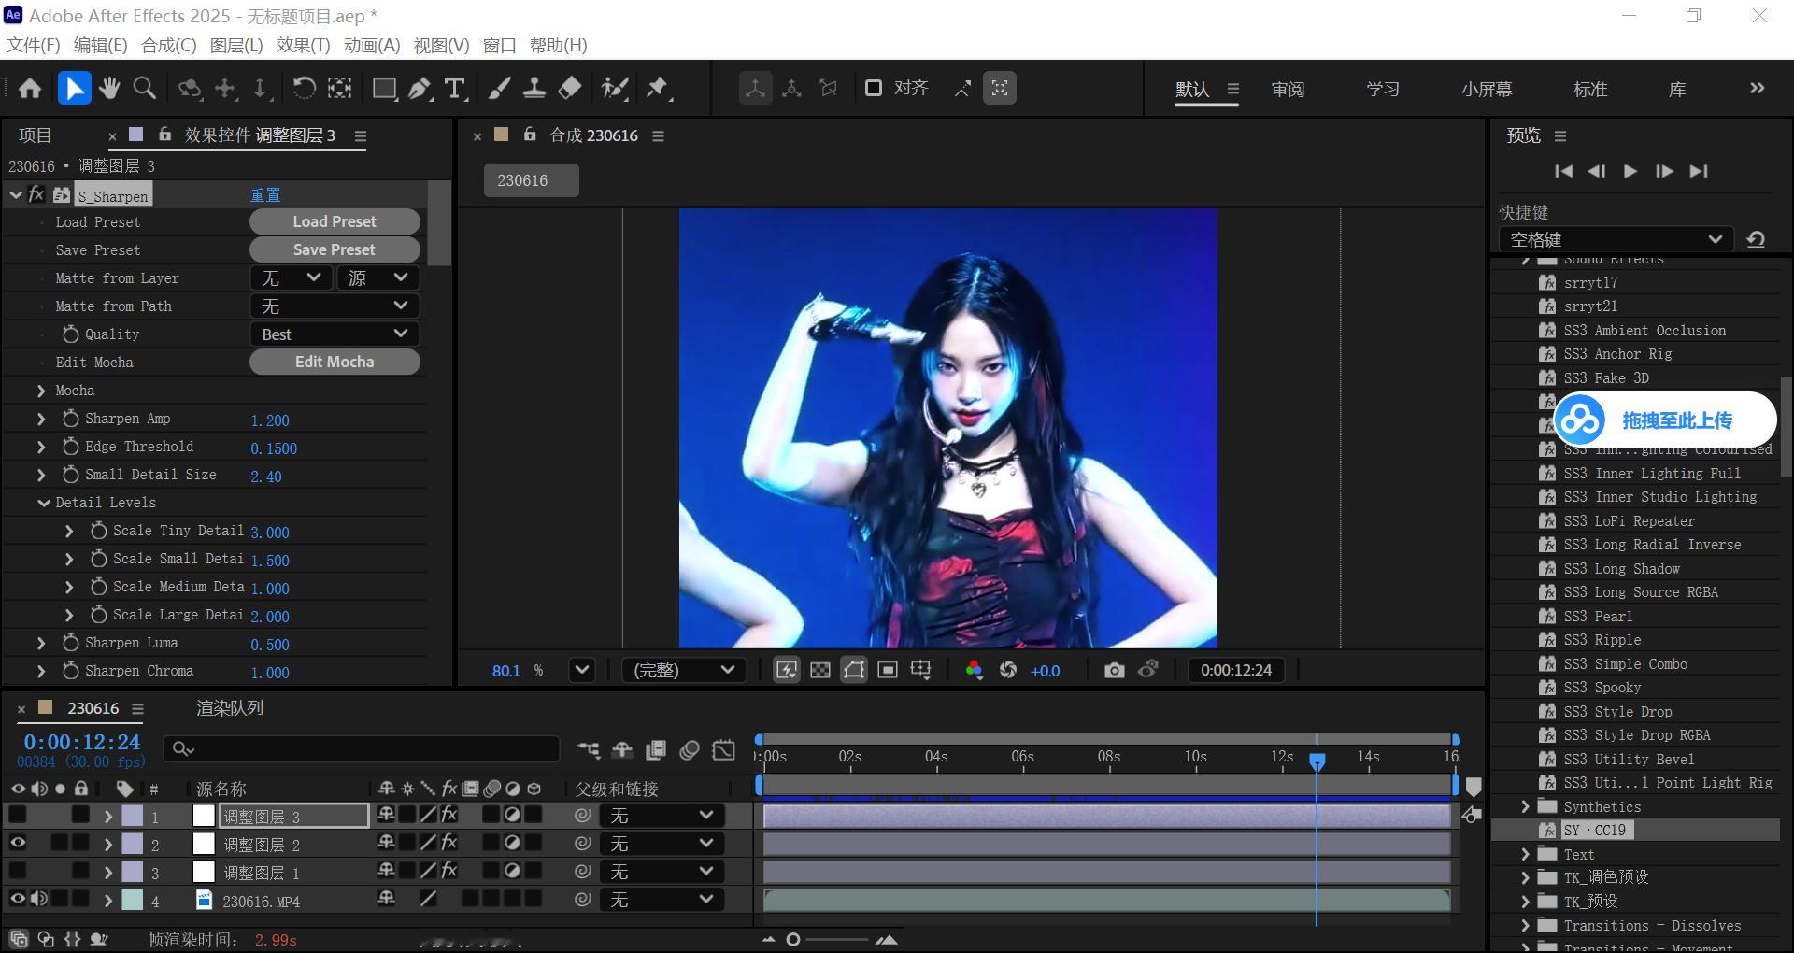The image size is (1794, 953).
Task: Select the Puppet Pin tool
Action: coord(658,89)
